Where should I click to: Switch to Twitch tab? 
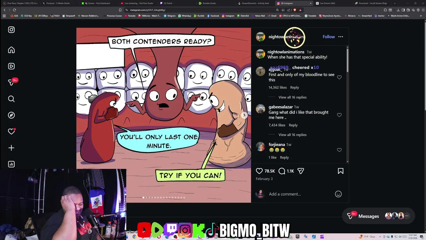point(176,3)
